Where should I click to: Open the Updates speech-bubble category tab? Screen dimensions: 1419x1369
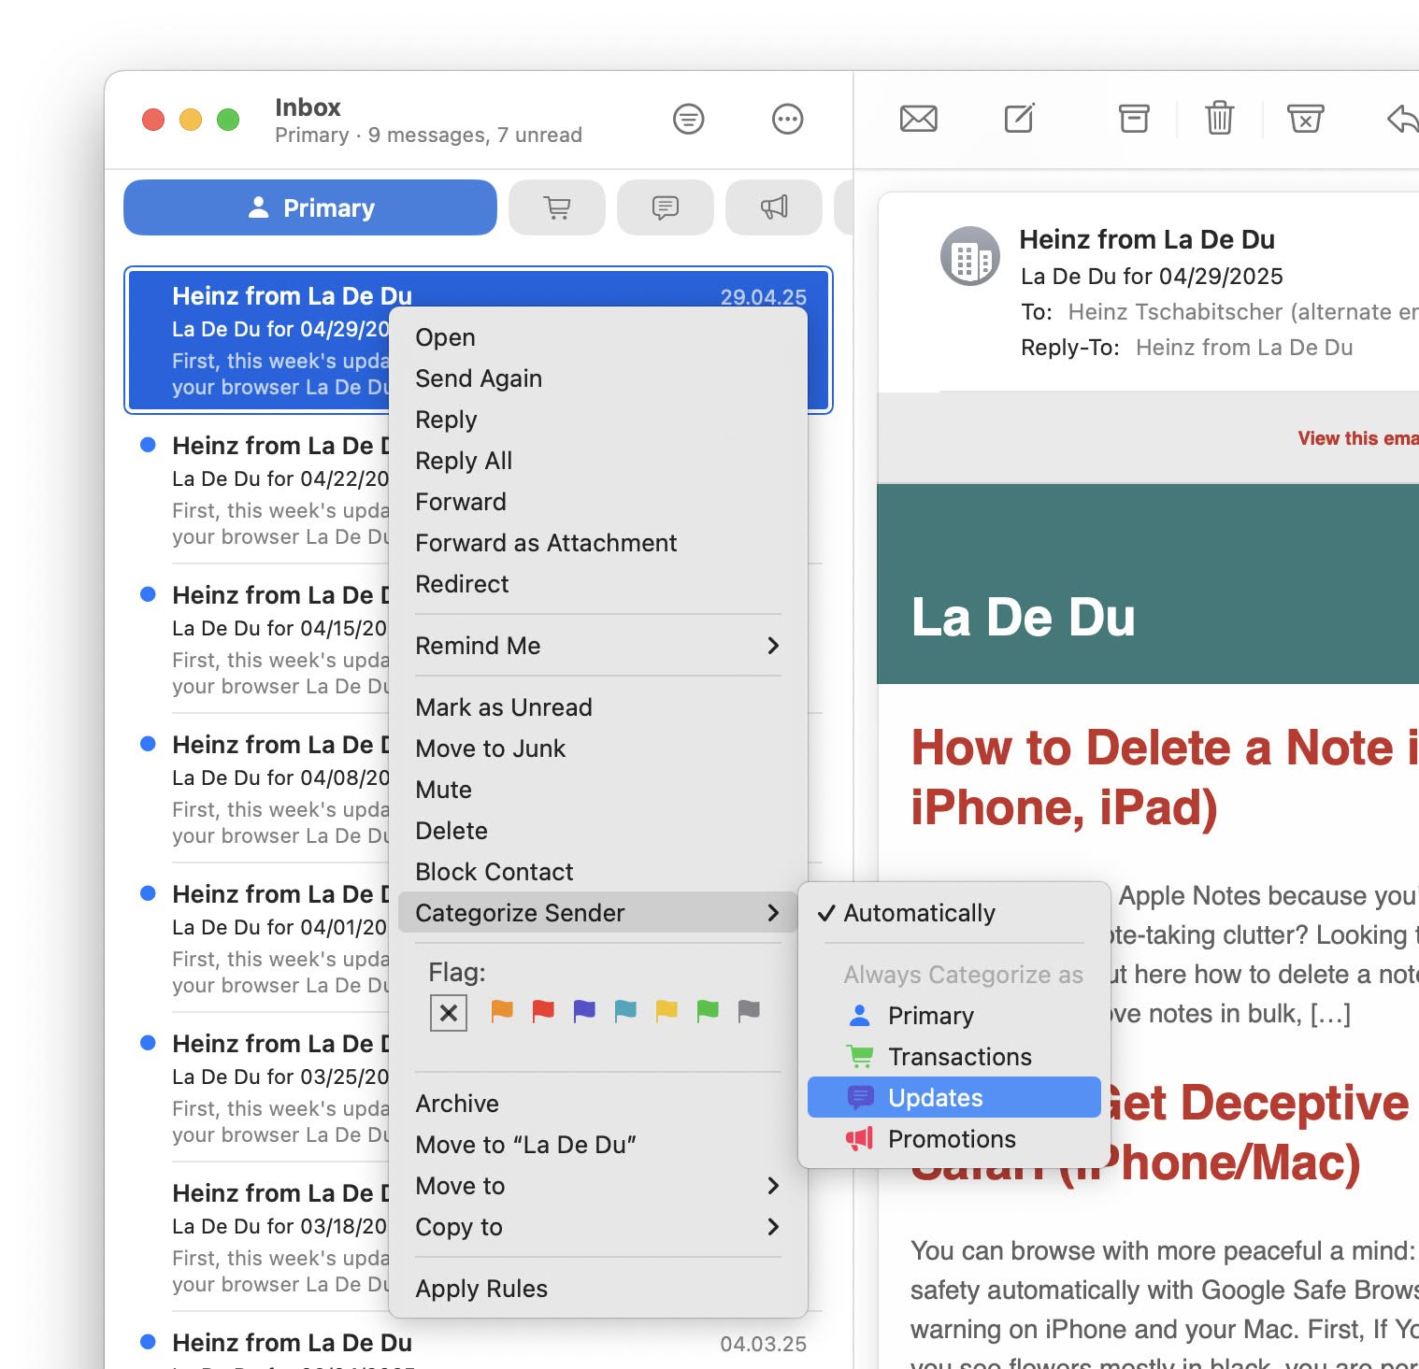tap(666, 207)
